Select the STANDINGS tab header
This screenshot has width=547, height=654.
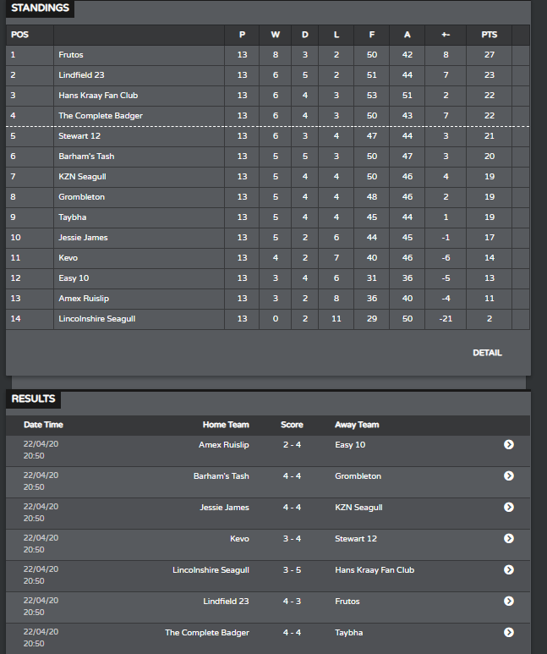click(40, 8)
